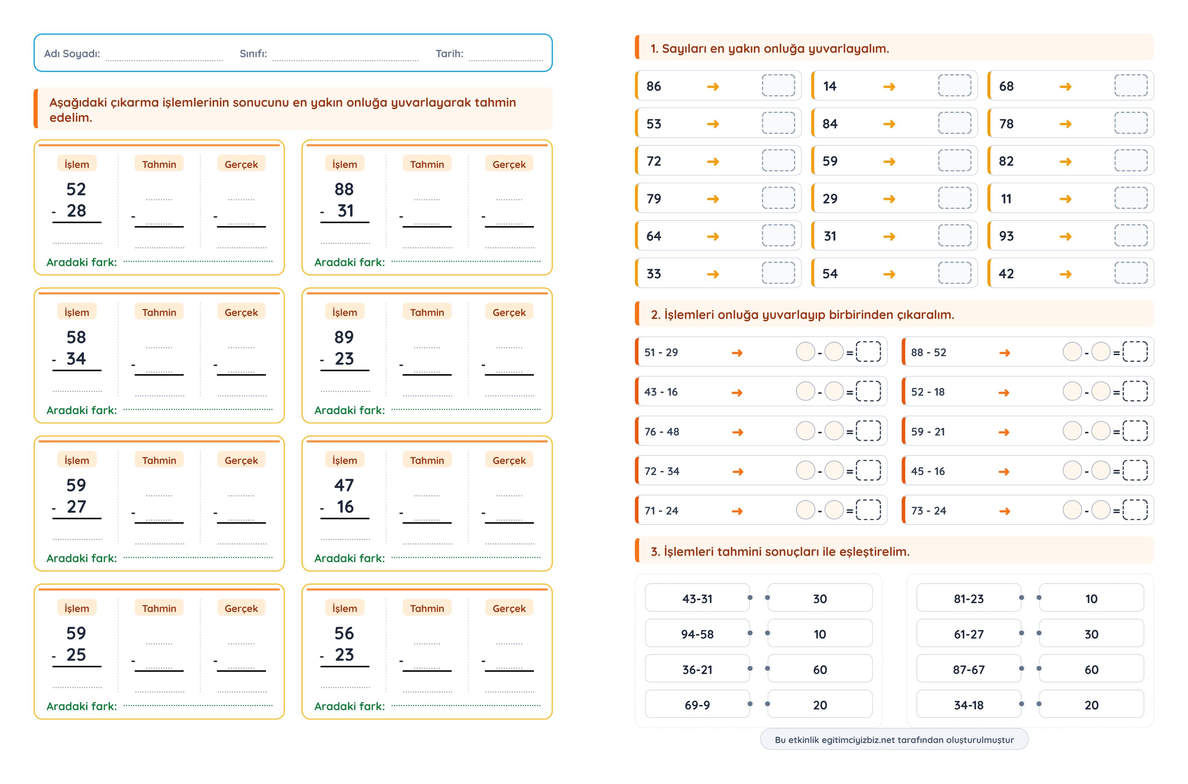Select the 43-31 matching box
Viewport: 1188px width, 784px height.
697,598
